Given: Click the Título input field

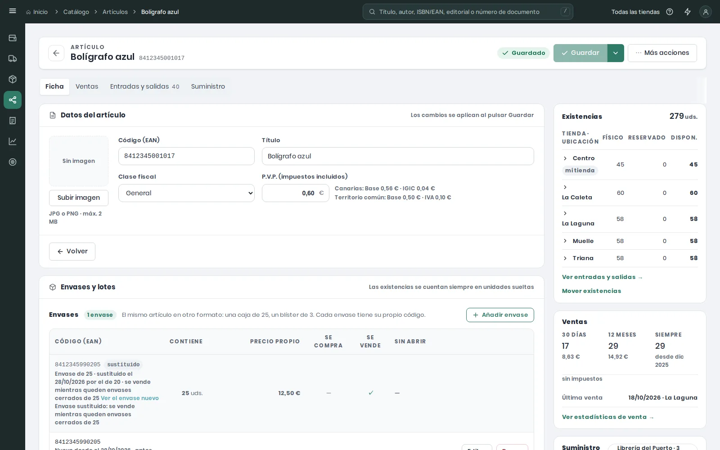Looking at the screenshot, I should [398, 156].
